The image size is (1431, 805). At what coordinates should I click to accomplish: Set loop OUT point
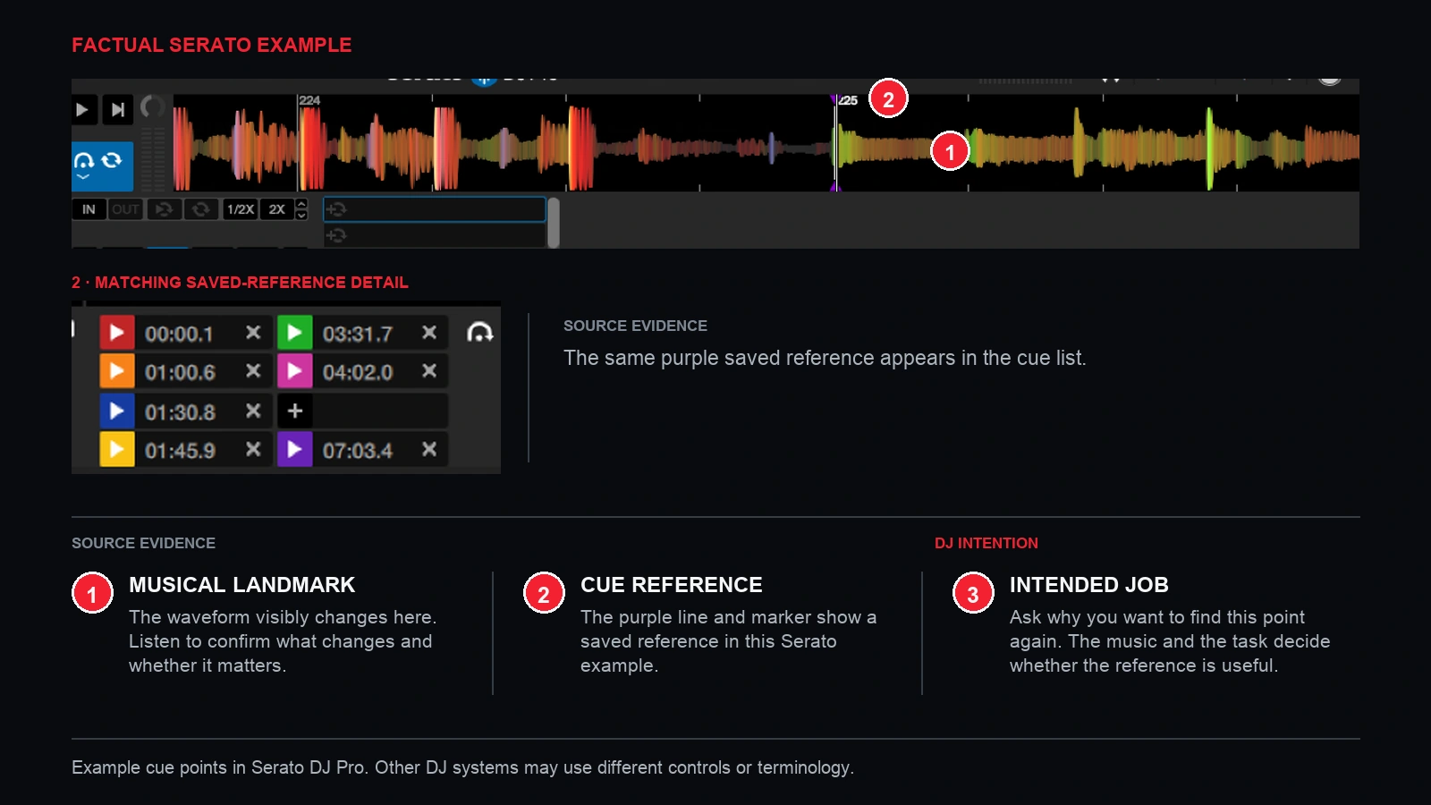coord(125,209)
